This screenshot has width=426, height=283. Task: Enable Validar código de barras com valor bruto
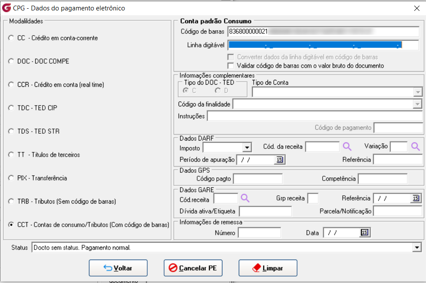pos(231,66)
